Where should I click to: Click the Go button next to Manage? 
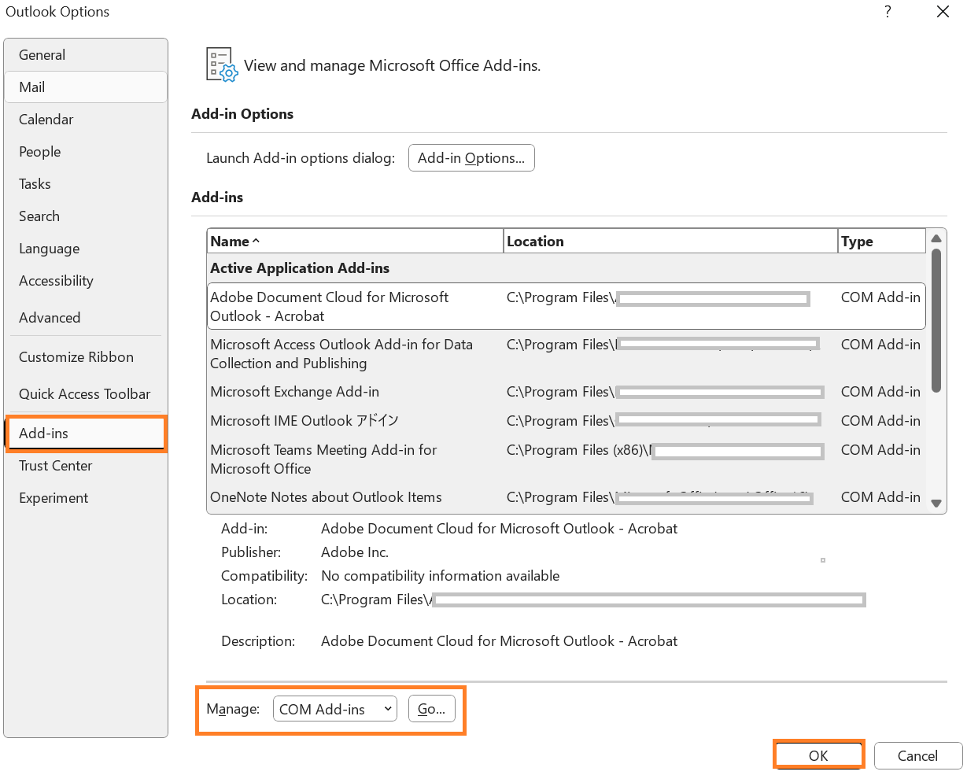click(431, 709)
